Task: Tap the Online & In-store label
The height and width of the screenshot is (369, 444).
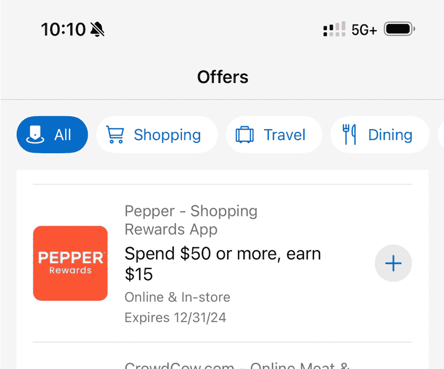Action: [177, 297]
